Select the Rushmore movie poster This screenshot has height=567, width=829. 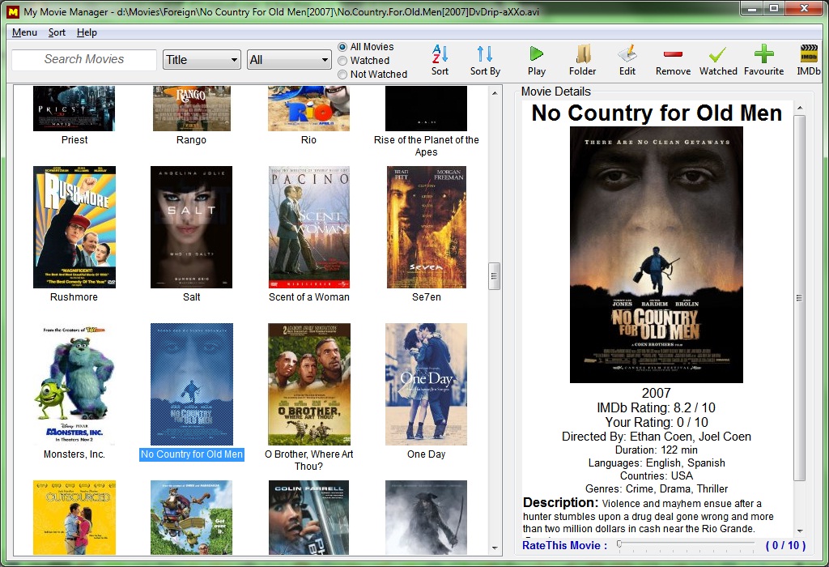click(74, 227)
